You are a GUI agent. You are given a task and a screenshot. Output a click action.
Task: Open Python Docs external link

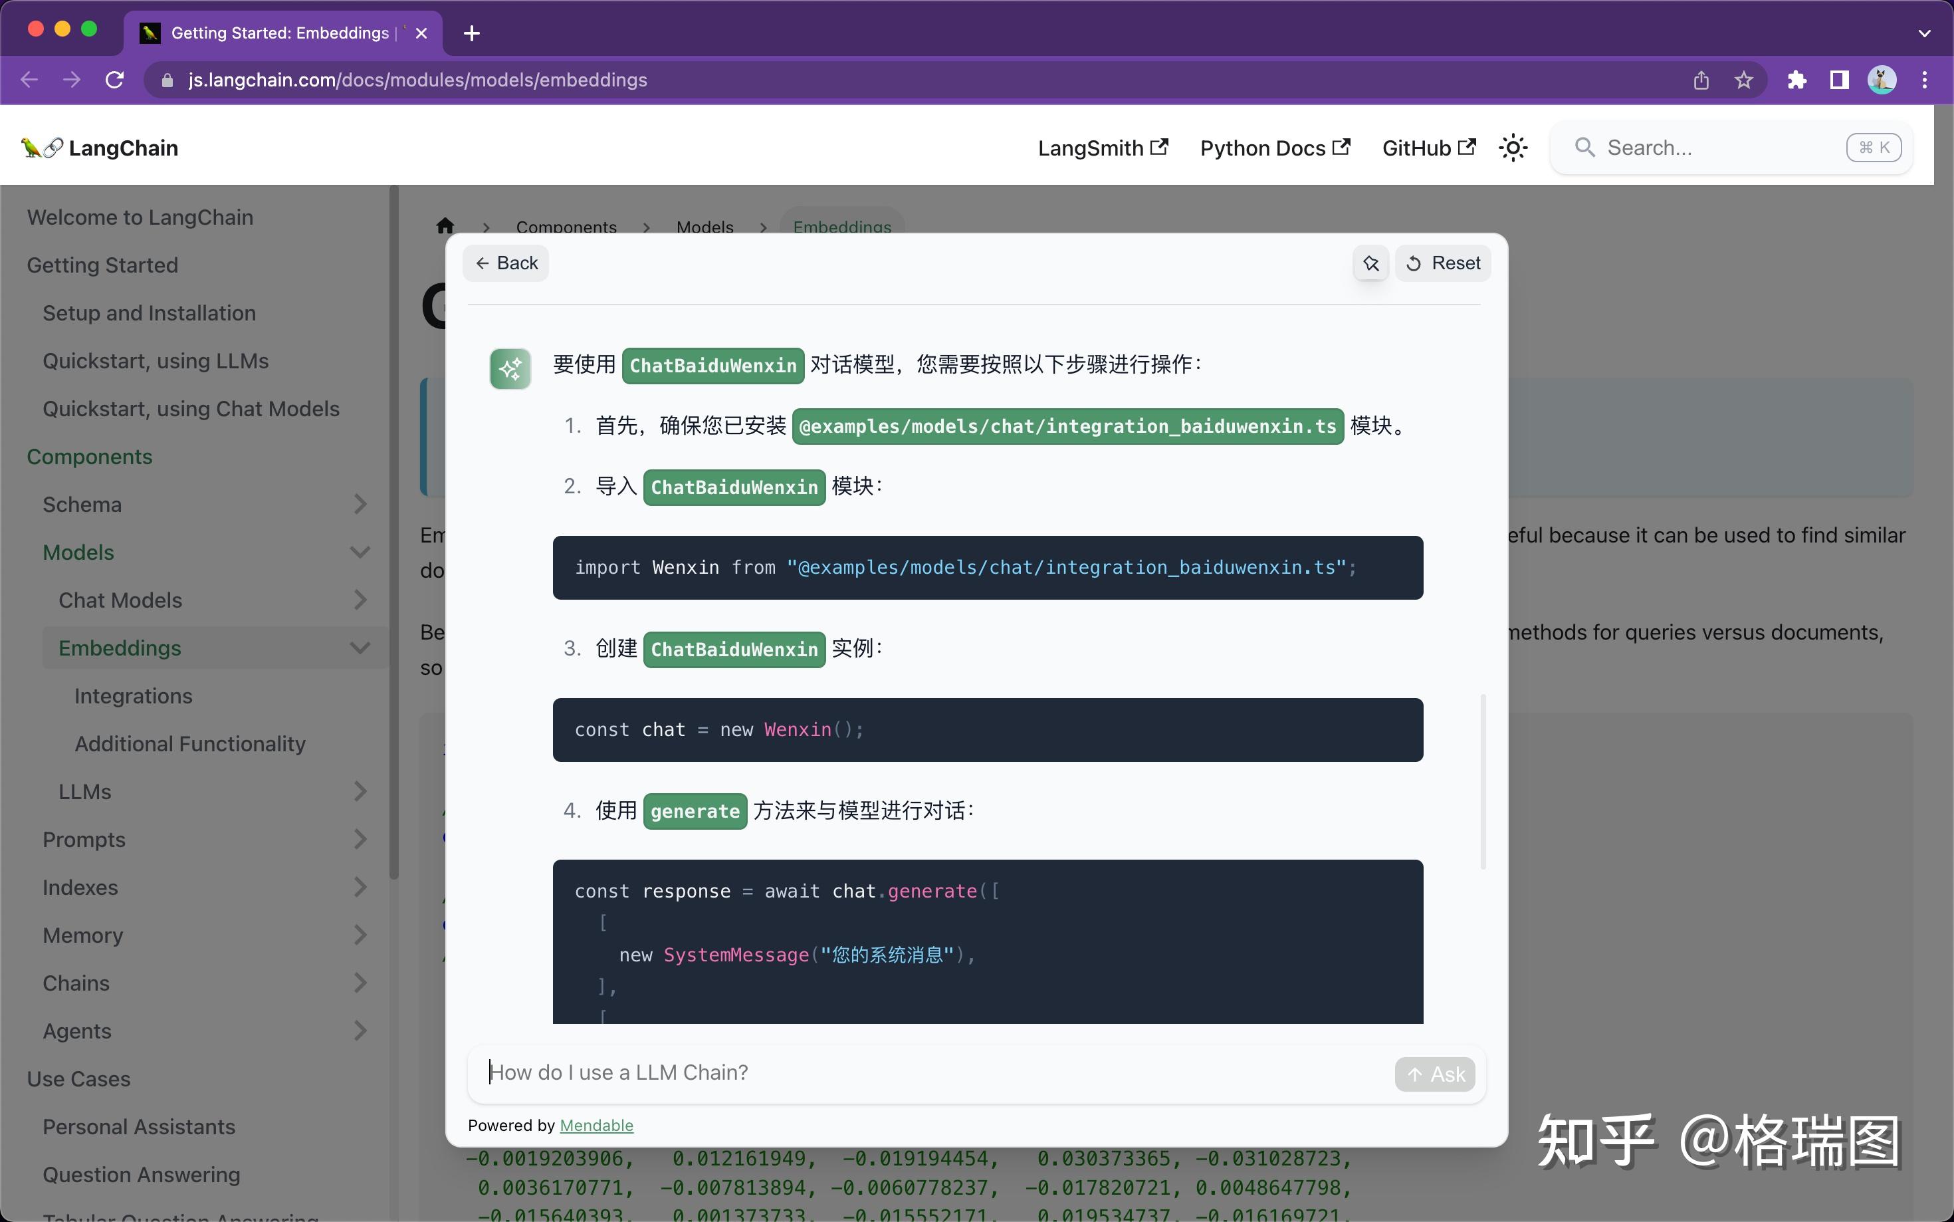(x=1275, y=148)
